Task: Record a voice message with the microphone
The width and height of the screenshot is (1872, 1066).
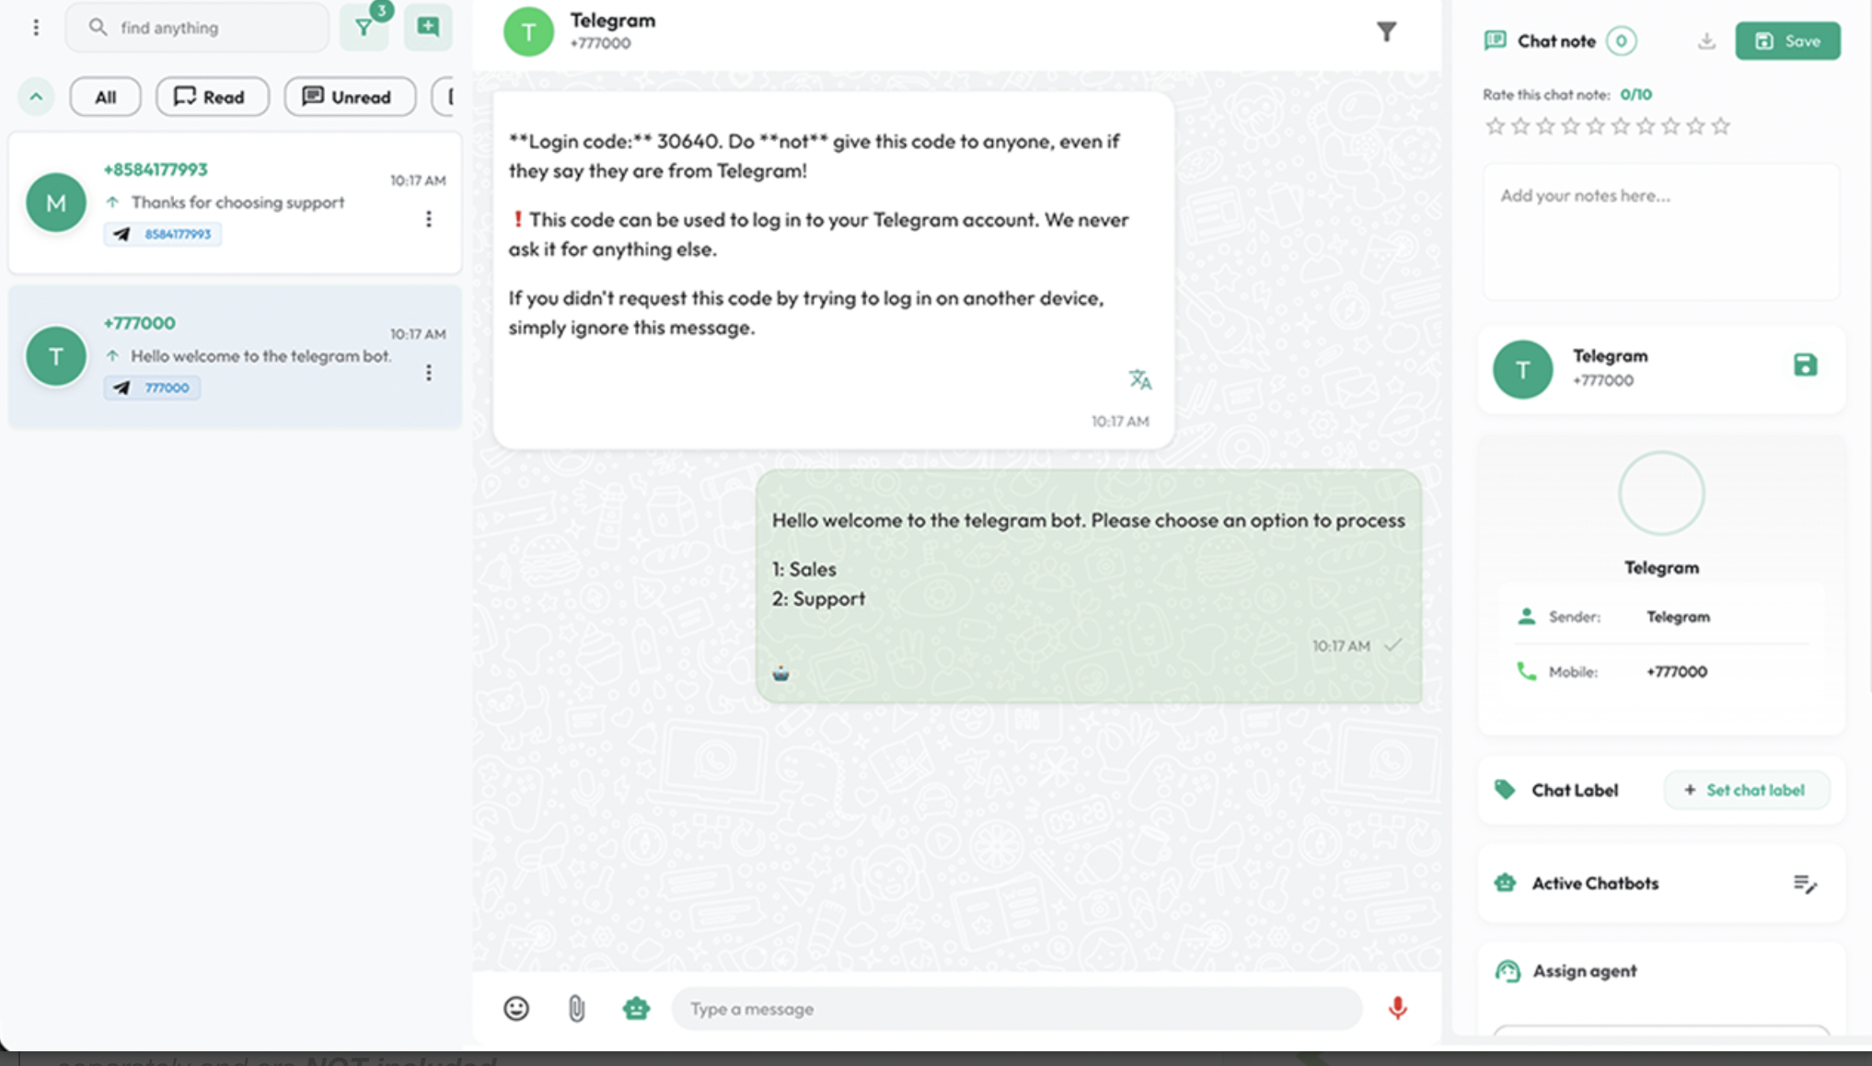Action: point(1397,1009)
